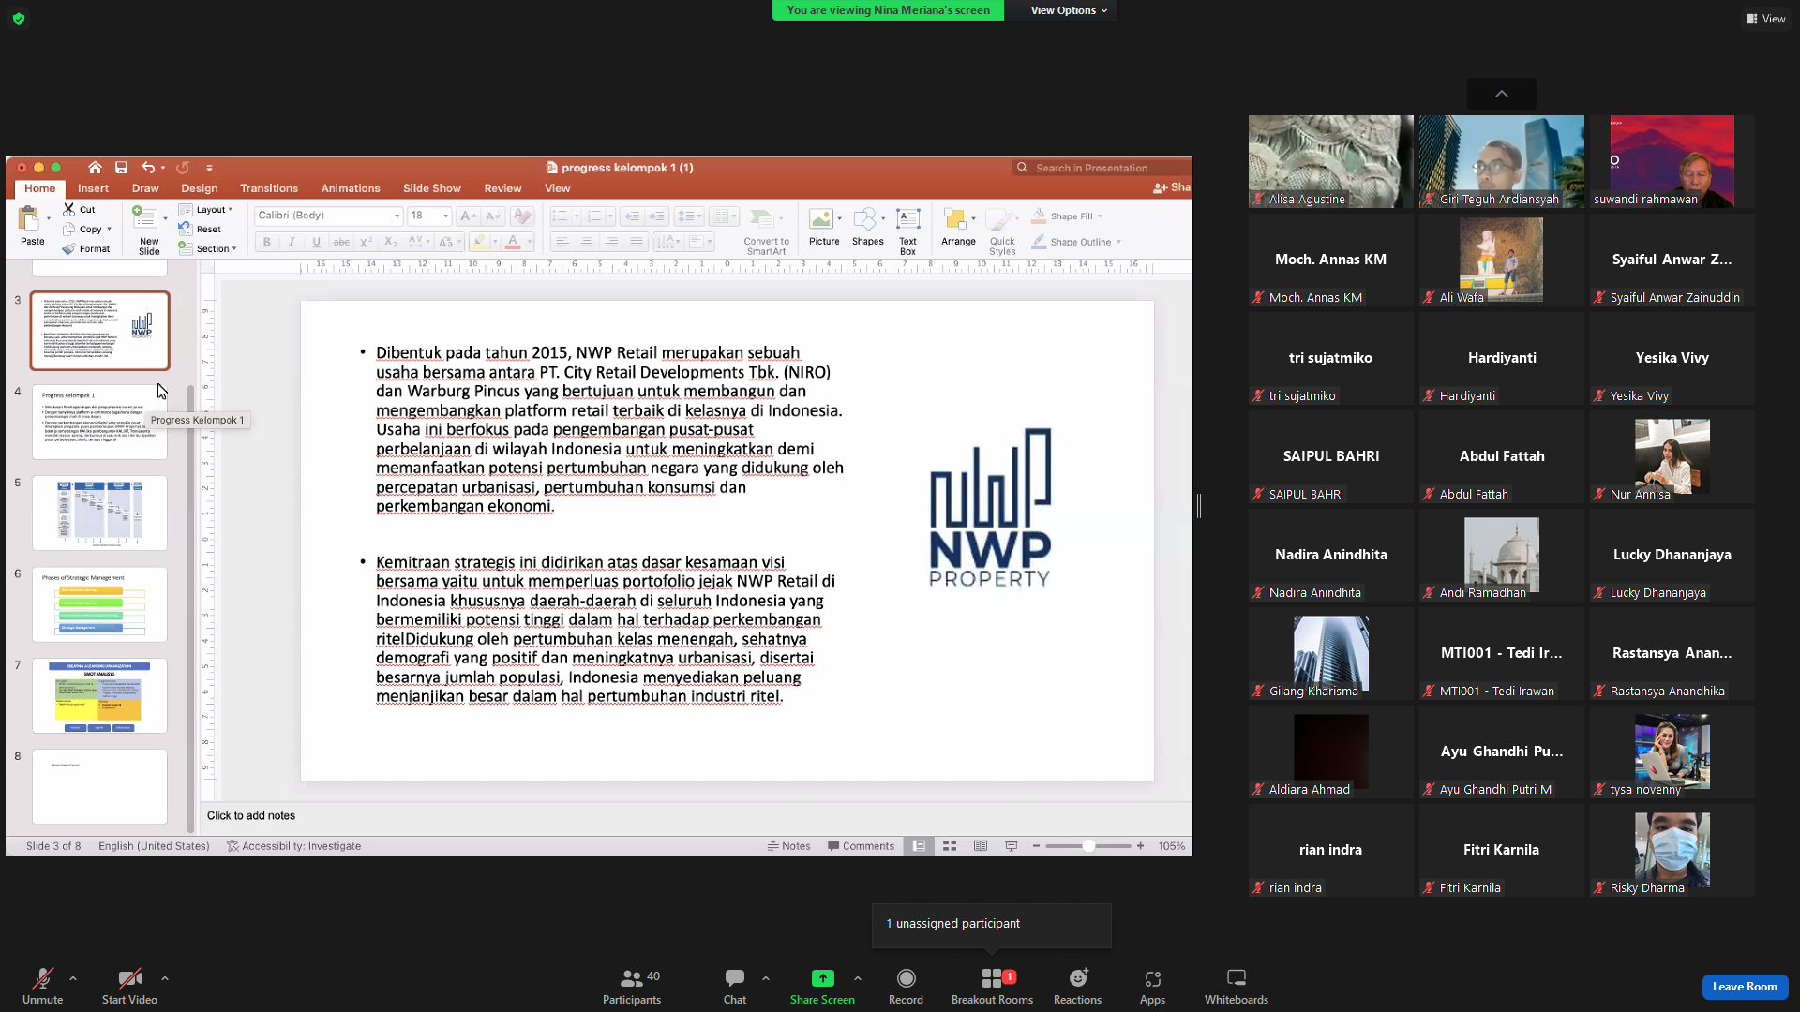
Task: Open Zoom Apps
Action: point(1152,987)
